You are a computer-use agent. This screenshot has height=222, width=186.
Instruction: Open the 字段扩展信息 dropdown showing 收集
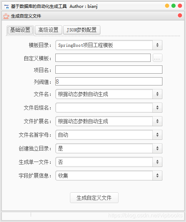tap(109, 176)
